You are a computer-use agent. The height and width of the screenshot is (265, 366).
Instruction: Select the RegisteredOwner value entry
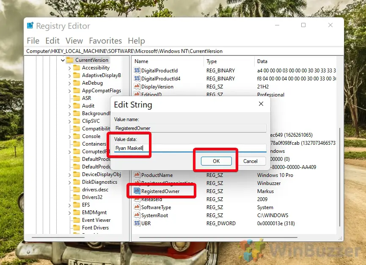(160, 191)
